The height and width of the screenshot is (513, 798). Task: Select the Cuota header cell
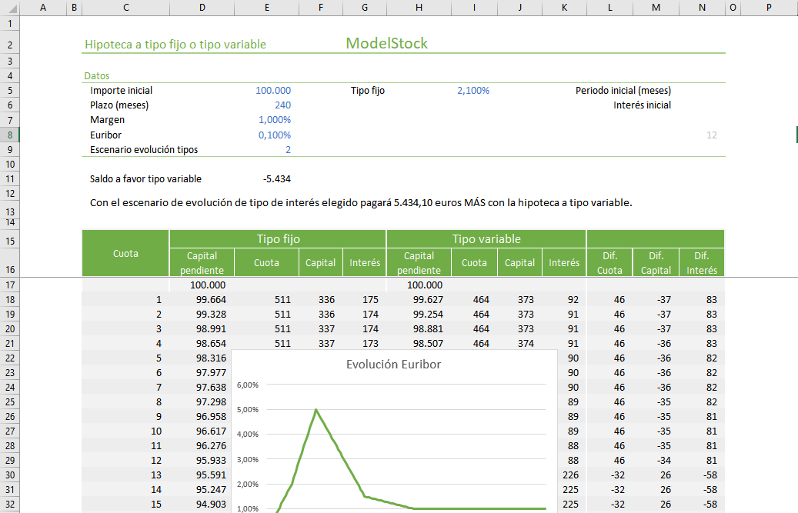[x=125, y=253]
